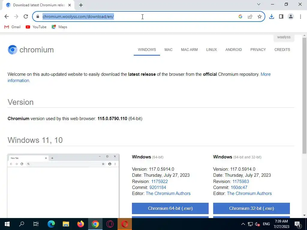Go back to the previous page
307x230 pixels.
tap(7, 16)
